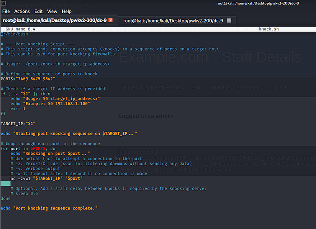Open the Actions menu

(22, 11)
